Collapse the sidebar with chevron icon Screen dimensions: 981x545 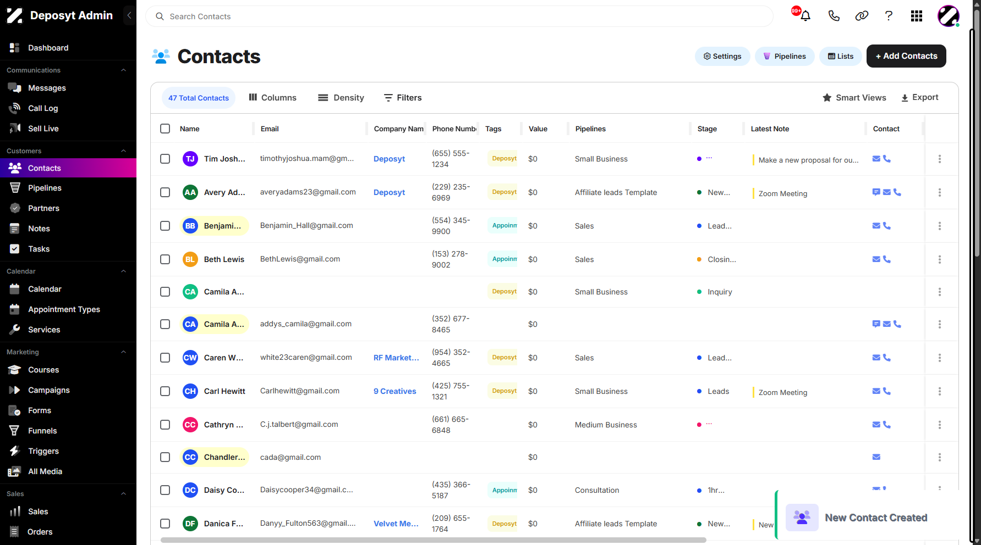tap(129, 15)
